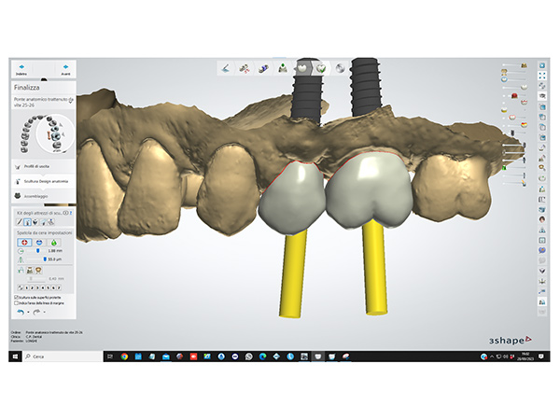
Task: Enable Scultura sulle superfici protette checkbox
Action: coord(16,297)
